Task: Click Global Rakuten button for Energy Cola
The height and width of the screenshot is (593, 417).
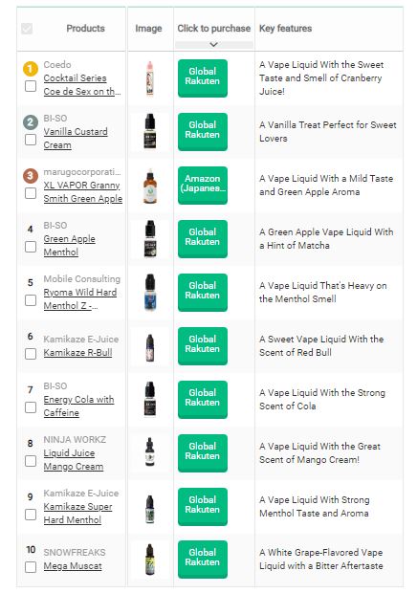Action: [203, 400]
